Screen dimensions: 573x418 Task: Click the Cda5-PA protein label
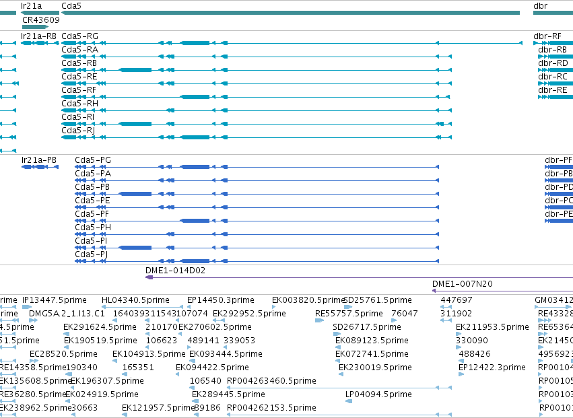pyautogui.click(x=93, y=174)
